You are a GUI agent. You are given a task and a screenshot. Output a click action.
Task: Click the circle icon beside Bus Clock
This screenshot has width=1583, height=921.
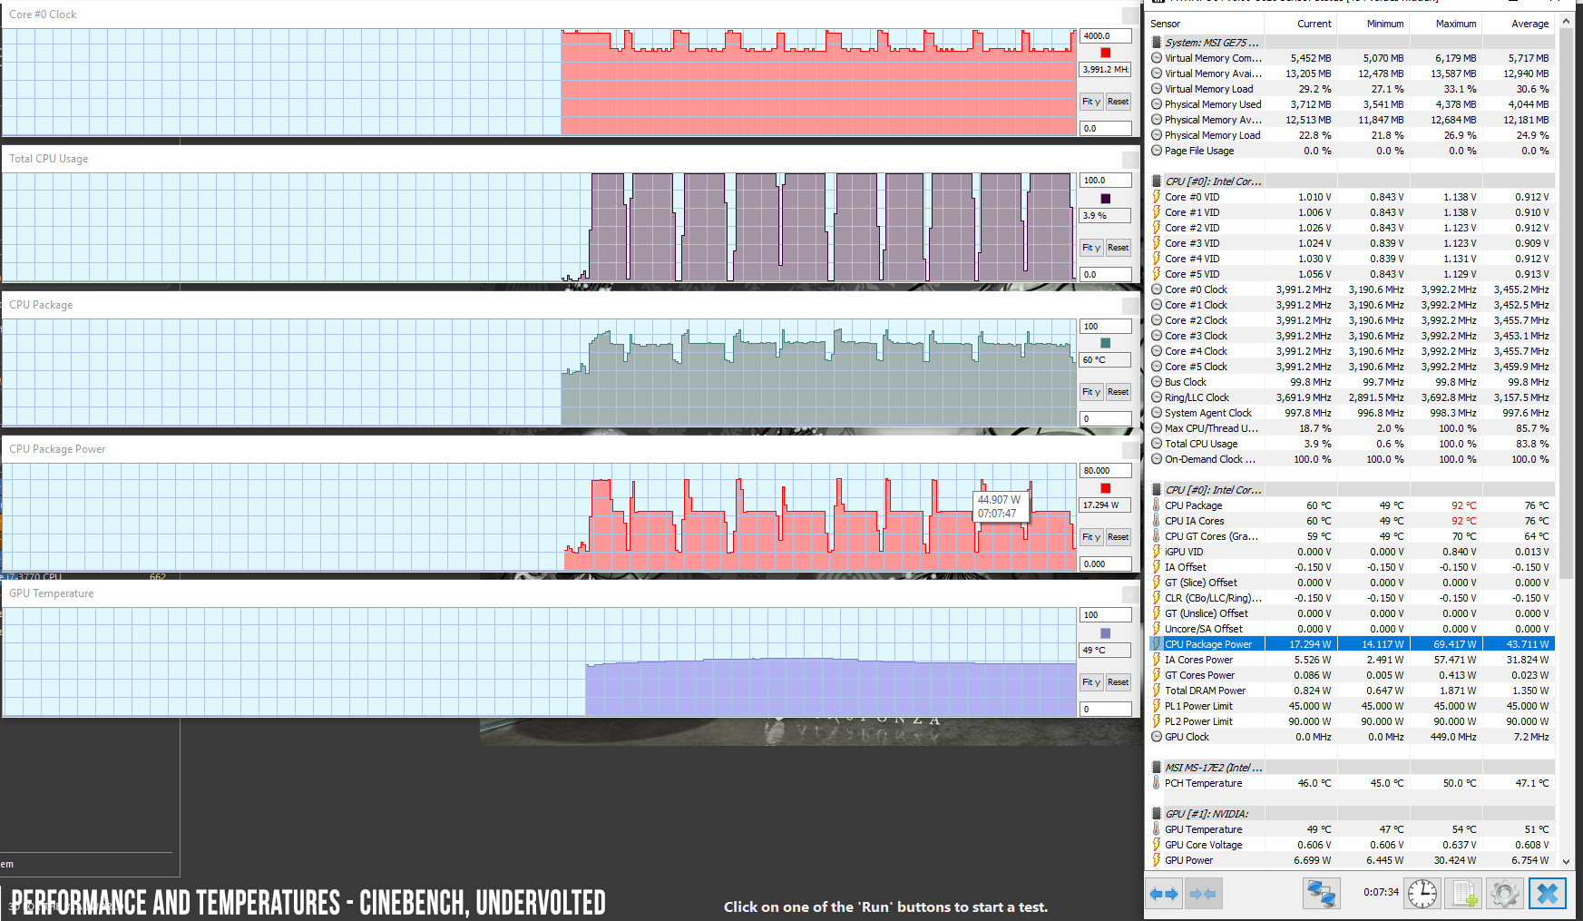(1157, 382)
